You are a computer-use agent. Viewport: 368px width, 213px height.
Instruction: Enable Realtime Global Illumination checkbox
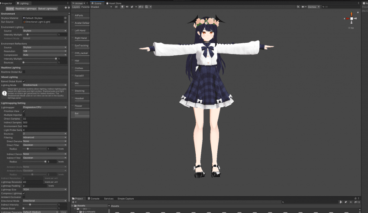click(x=24, y=72)
